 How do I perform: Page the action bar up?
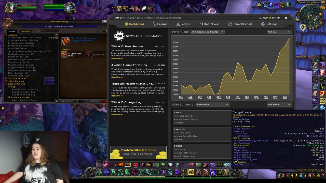[183, 171]
